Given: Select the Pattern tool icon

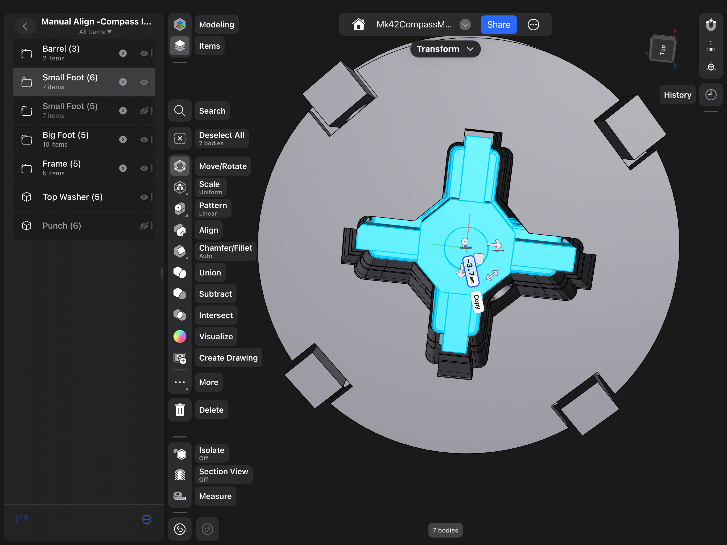Looking at the screenshot, I should click(x=180, y=209).
